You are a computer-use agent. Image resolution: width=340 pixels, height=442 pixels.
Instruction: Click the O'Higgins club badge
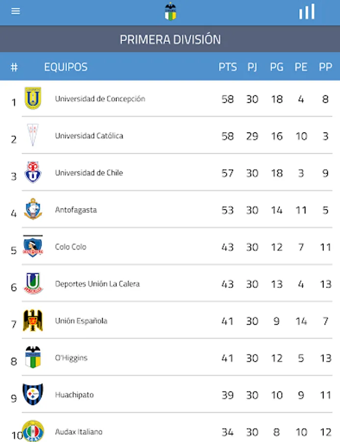32,358
